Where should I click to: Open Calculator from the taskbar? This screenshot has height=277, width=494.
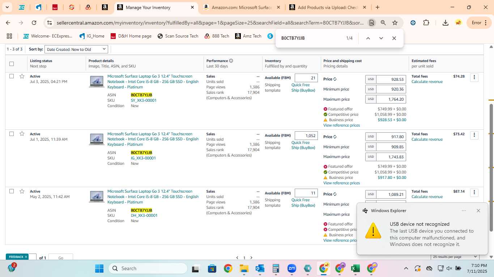(x=276, y=268)
